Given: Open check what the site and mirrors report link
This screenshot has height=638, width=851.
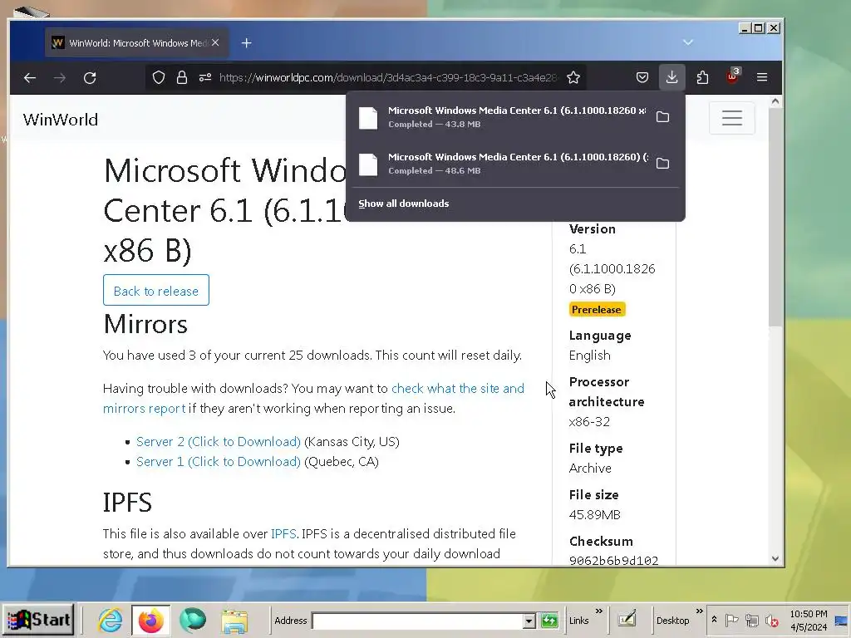Looking at the screenshot, I should [x=458, y=389].
